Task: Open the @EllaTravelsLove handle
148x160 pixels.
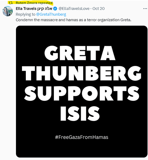Action: coord(74,9)
